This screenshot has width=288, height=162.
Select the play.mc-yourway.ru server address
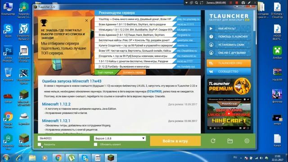(x=188, y=19)
